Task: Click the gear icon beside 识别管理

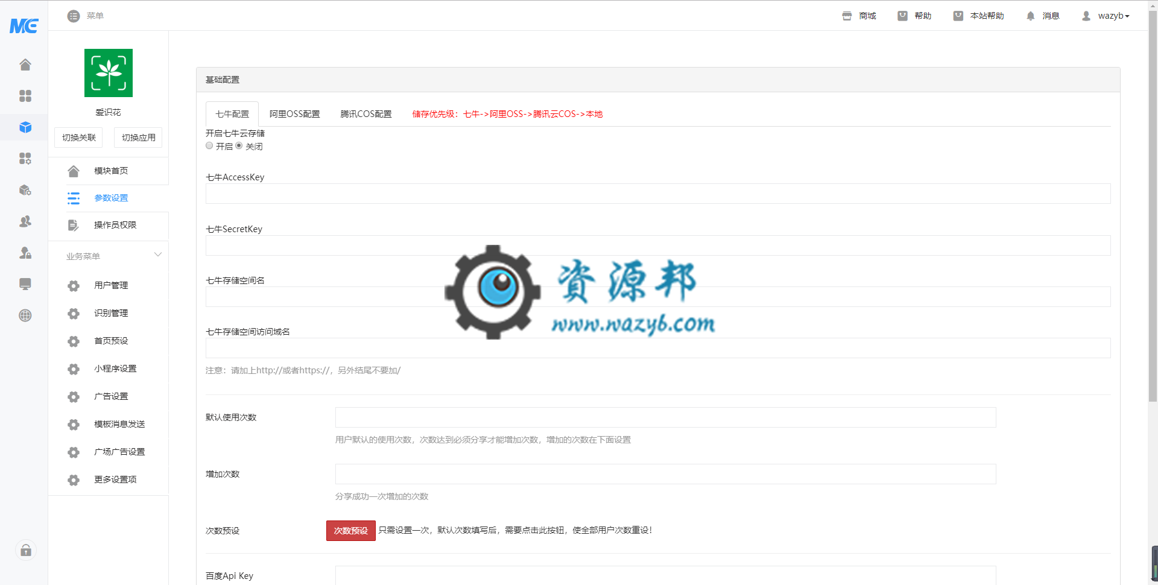Action: 74,314
